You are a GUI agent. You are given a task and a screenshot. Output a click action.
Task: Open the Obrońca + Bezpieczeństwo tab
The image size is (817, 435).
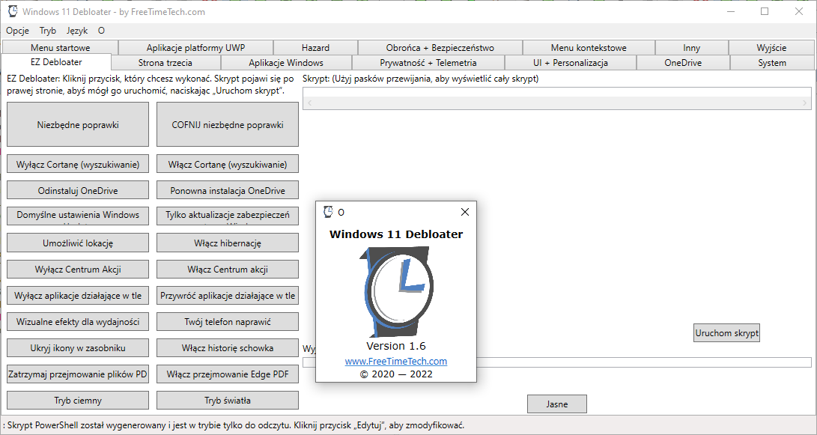440,47
